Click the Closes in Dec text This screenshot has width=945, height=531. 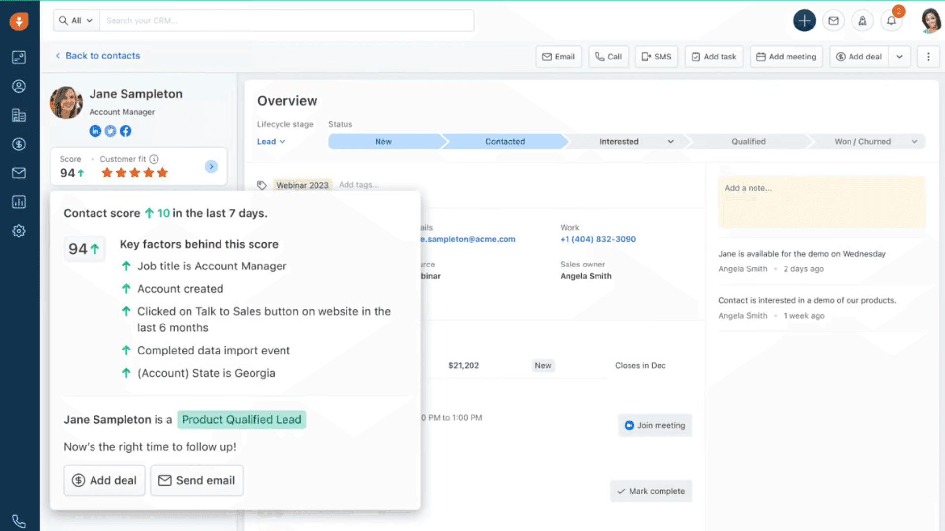640,365
